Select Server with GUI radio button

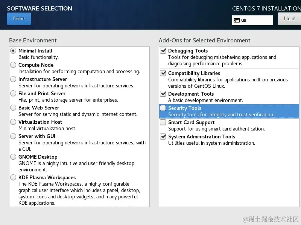[13, 136]
